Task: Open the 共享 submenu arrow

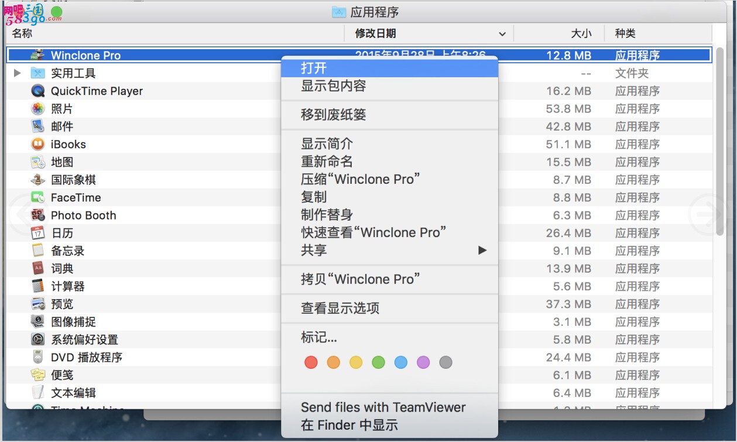Action: (482, 250)
